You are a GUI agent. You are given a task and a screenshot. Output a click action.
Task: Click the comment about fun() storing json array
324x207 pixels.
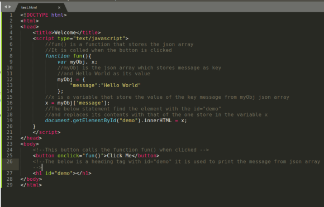pos(119,45)
